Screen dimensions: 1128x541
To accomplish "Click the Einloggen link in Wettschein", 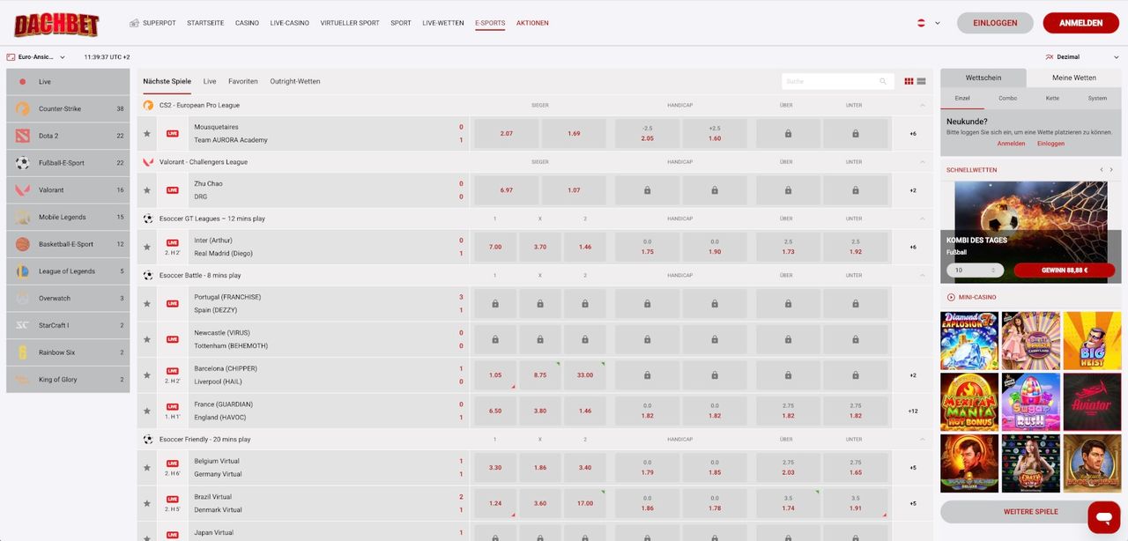I will click(x=1050, y=143).
